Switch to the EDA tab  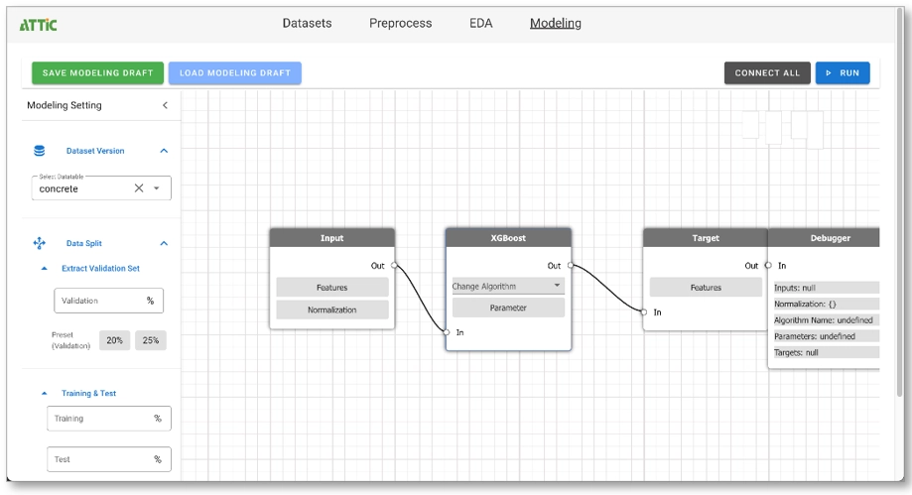(x=481, y=23)
